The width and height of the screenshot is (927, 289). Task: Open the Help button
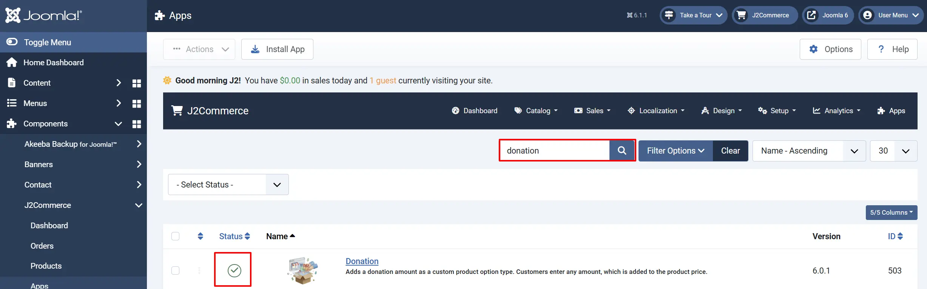[x=892, y=49]
